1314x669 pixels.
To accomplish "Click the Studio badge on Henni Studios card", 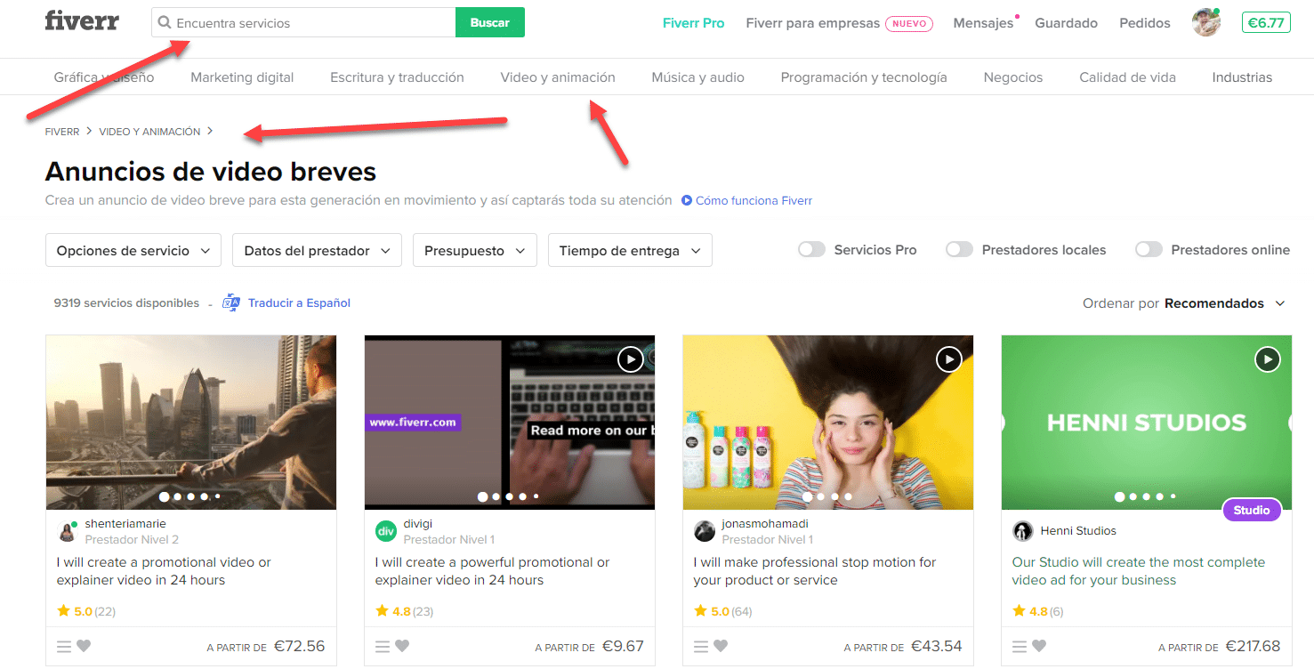I will click(1252, 511).
